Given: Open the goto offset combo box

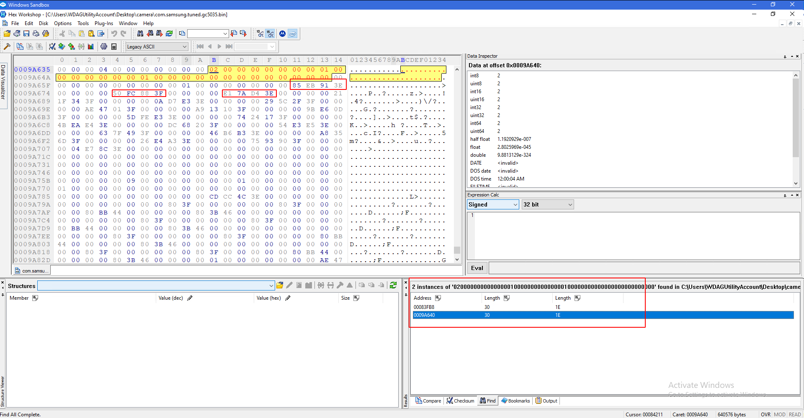Looking at the screenshot, I should click(208, 34).
